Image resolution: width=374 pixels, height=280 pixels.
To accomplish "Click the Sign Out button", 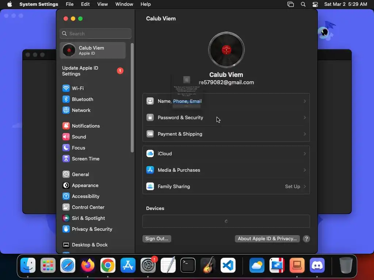I will (157, 239).
